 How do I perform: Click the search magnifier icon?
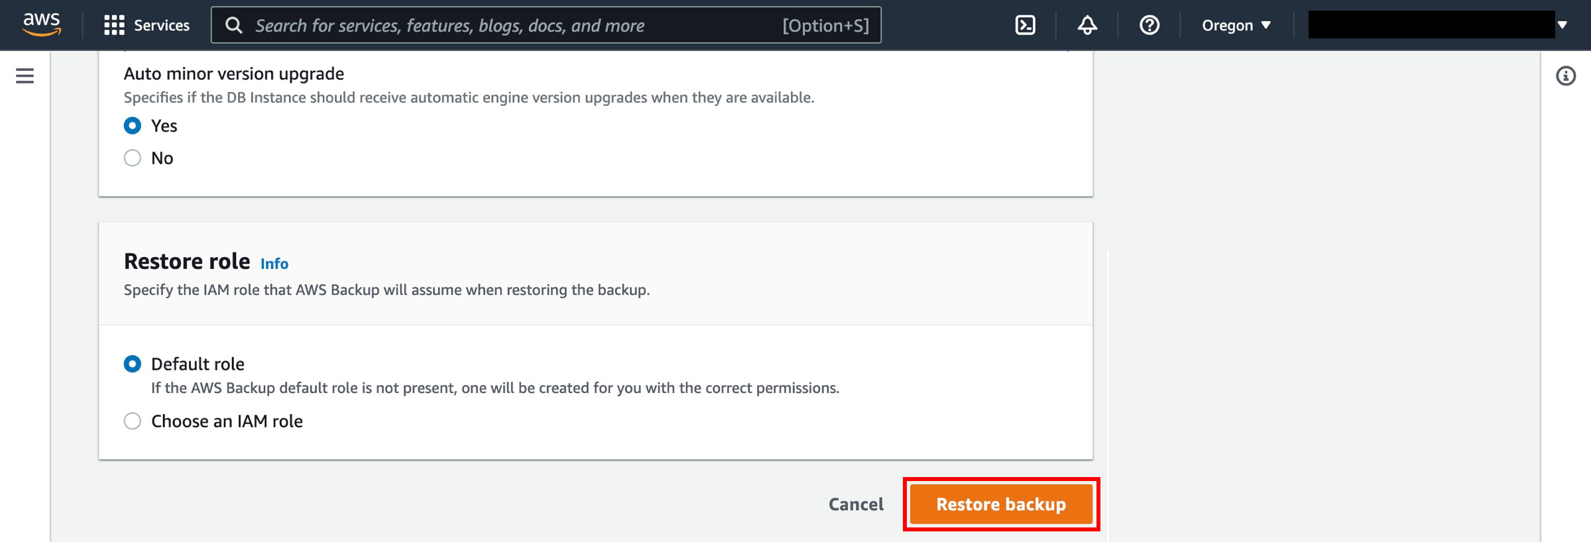click(x=233, y=25)
